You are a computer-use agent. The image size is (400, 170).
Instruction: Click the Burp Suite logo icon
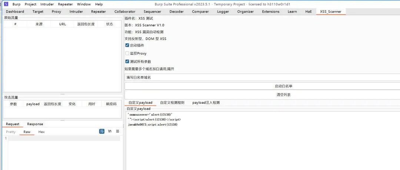click(6, 4)
